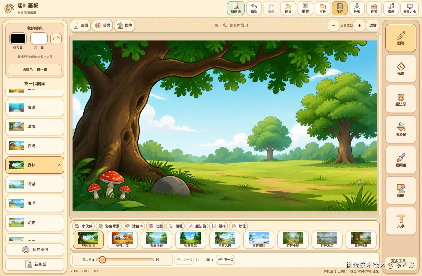Go to 下一页 next page
The width and height of the screenshot is (422, 276).
[226, 260]
